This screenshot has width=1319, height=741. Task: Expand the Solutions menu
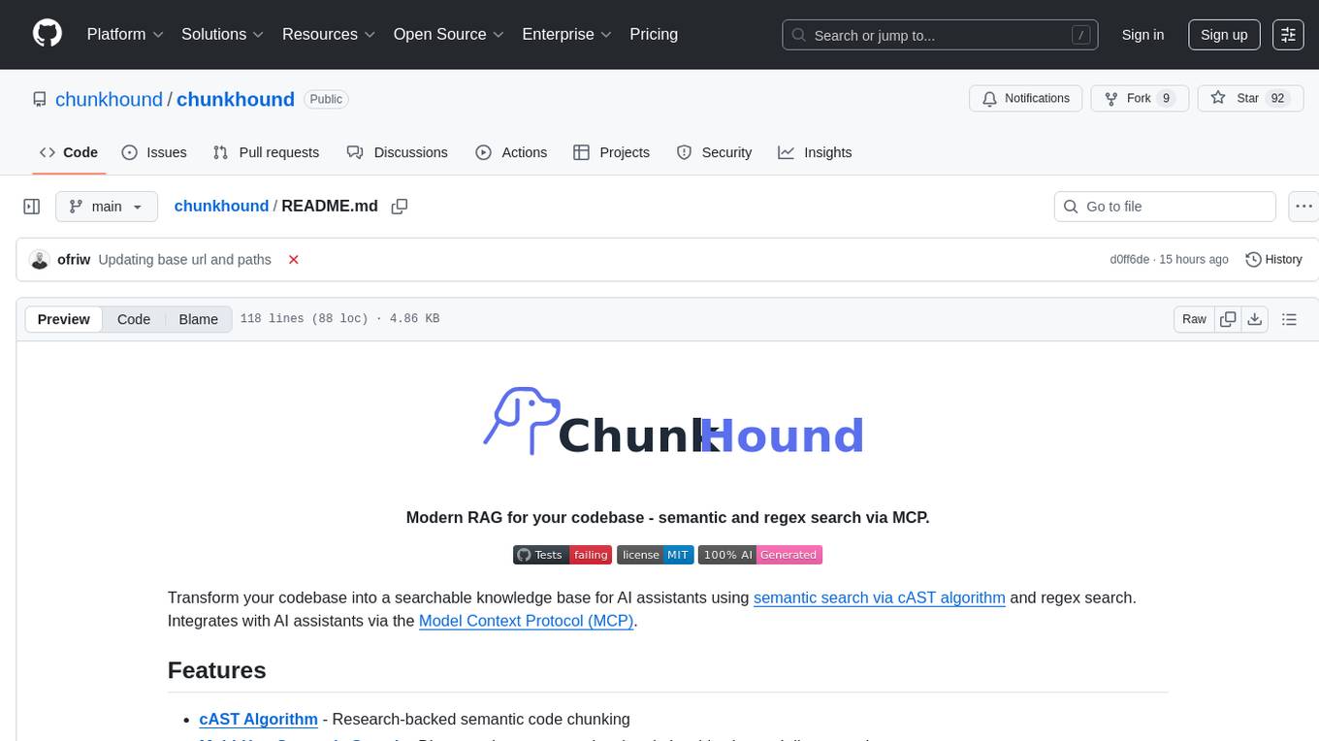pyautogui.click(x=223, y=34)
